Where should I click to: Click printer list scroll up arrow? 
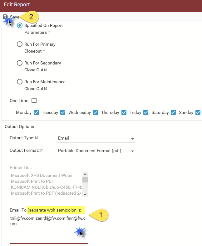[x=85, y=174]
